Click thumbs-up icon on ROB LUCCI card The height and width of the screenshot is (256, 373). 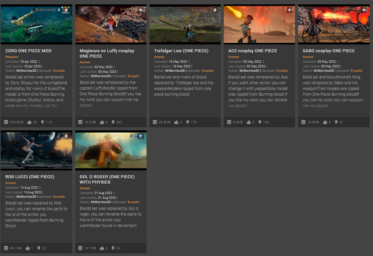coord(28,248)
